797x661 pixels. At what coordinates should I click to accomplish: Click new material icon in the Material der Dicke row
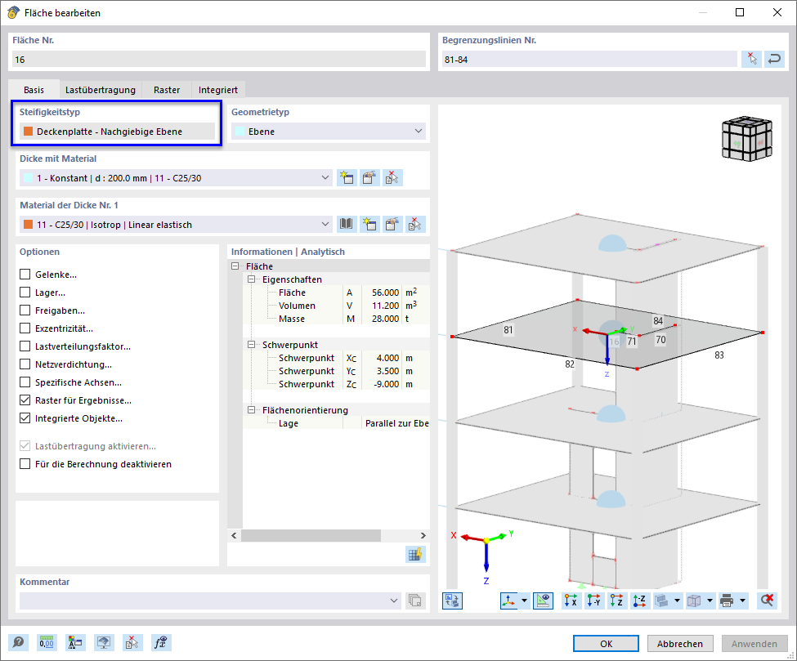click(369, 225)
